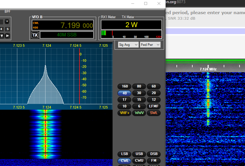Open the Fwd Pwr meter dropdown
245x166 pixels.
[150, 45]
